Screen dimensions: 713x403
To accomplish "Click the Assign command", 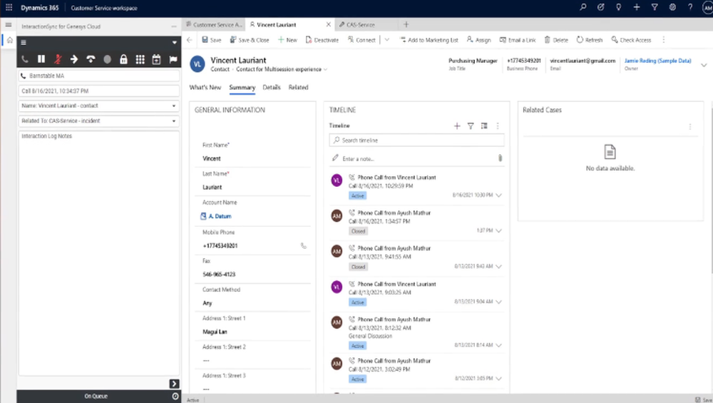I will 479,40.
